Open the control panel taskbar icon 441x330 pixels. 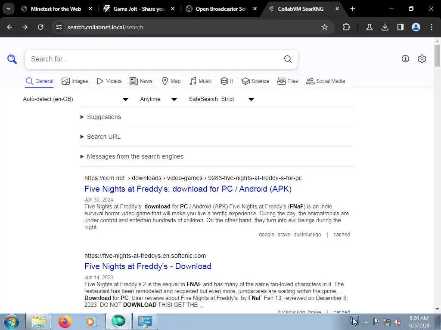(145, 321)
